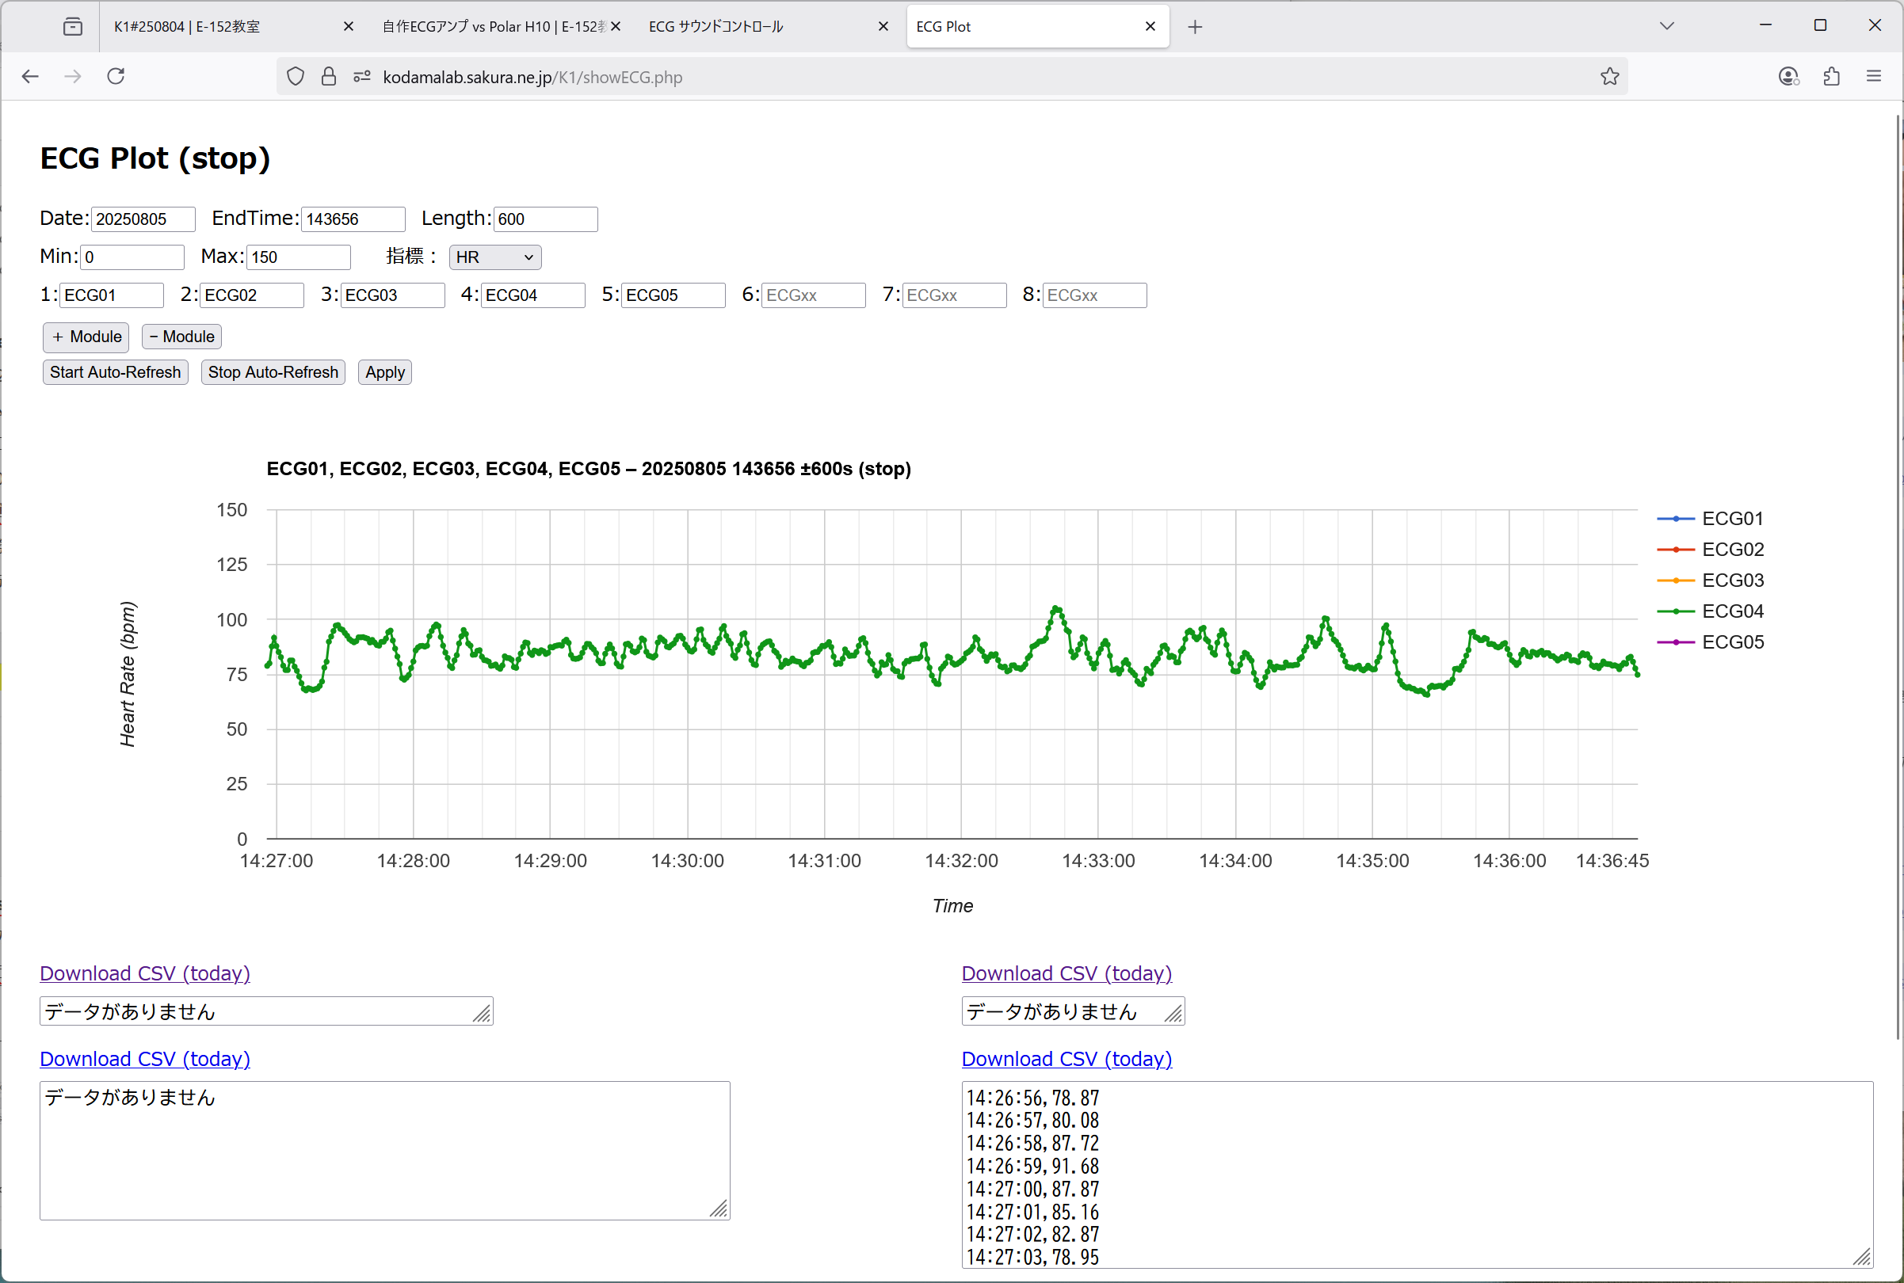Bookmark this page with star icon
The image size is (1904, 1283).
[x=1609, y=76]
